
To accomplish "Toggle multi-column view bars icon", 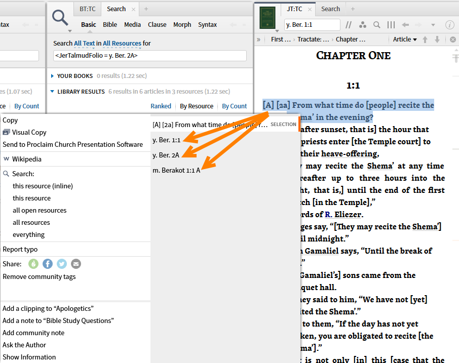I will click(x=391, y=25).
